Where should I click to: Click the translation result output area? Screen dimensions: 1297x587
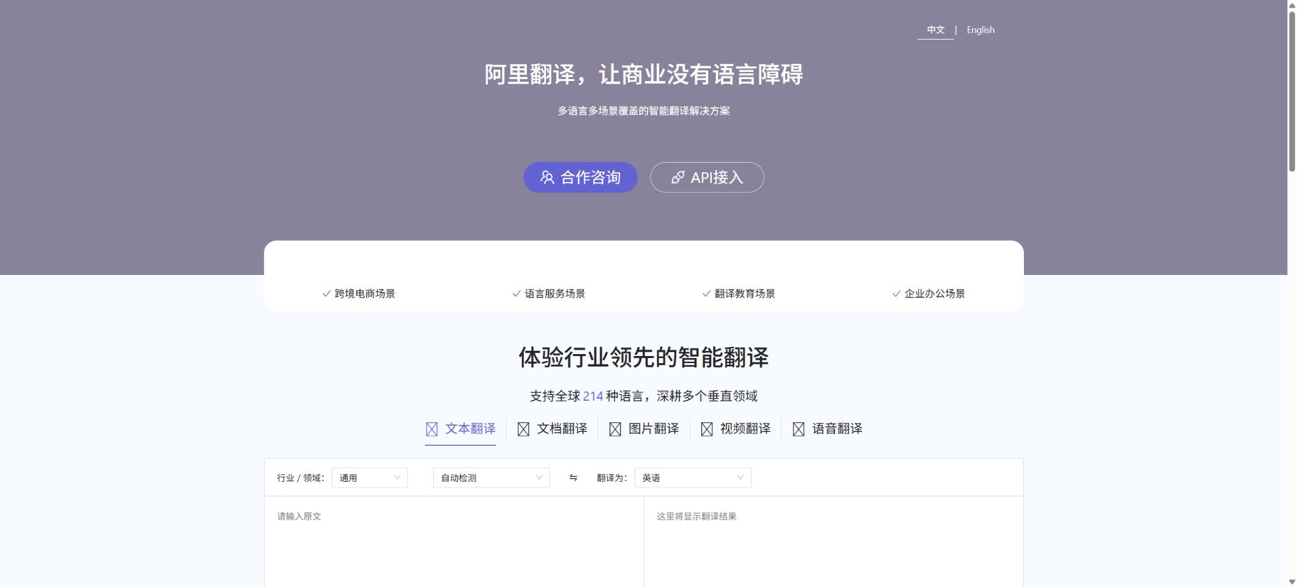[x=834, y=542]
